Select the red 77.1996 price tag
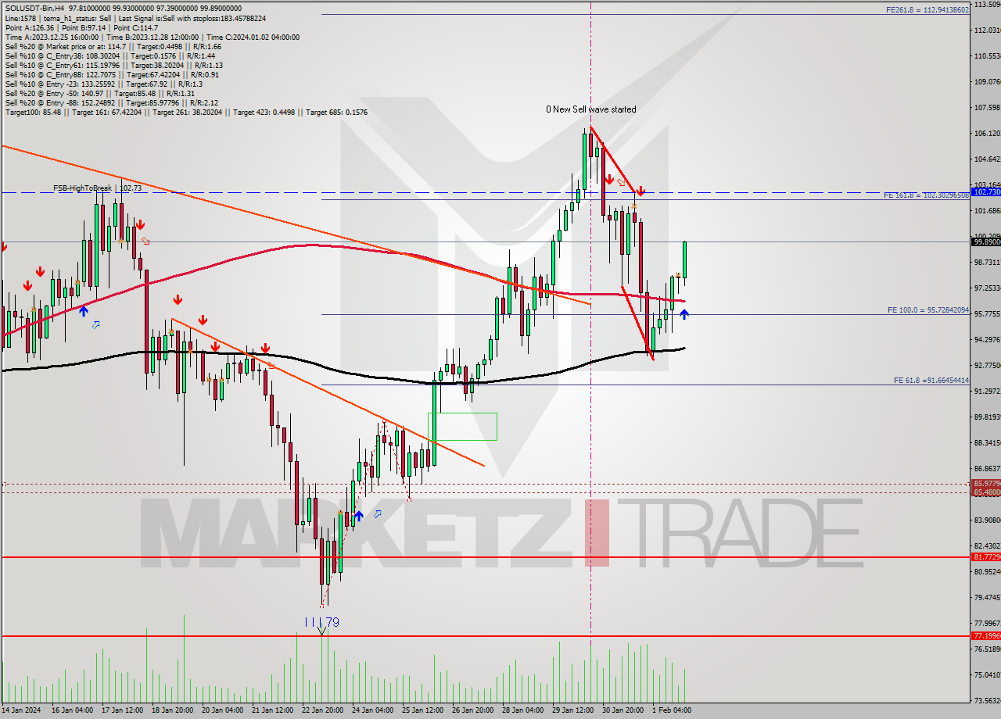Viewport: 1001px width, 719px height. coord(985,636)
